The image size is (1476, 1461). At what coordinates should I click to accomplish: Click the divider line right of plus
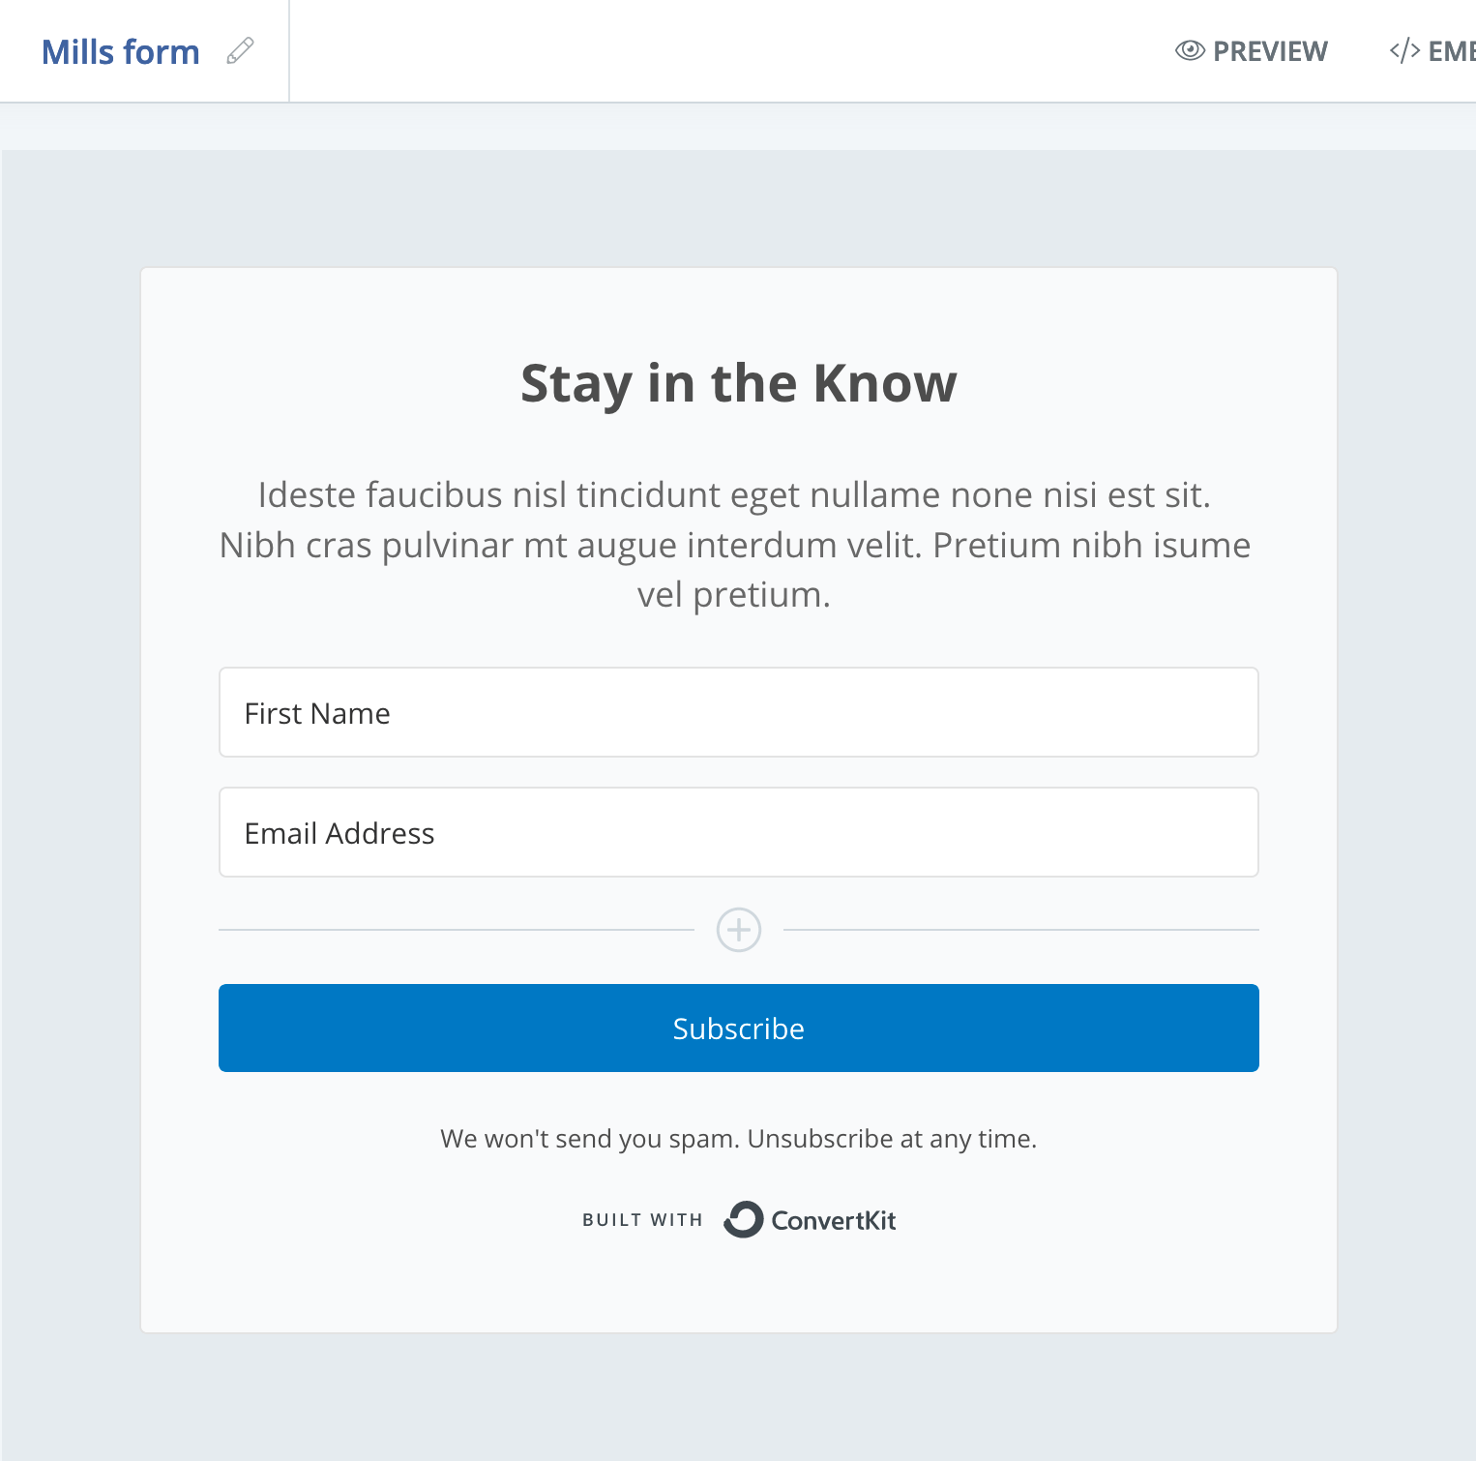[1021, 930]
